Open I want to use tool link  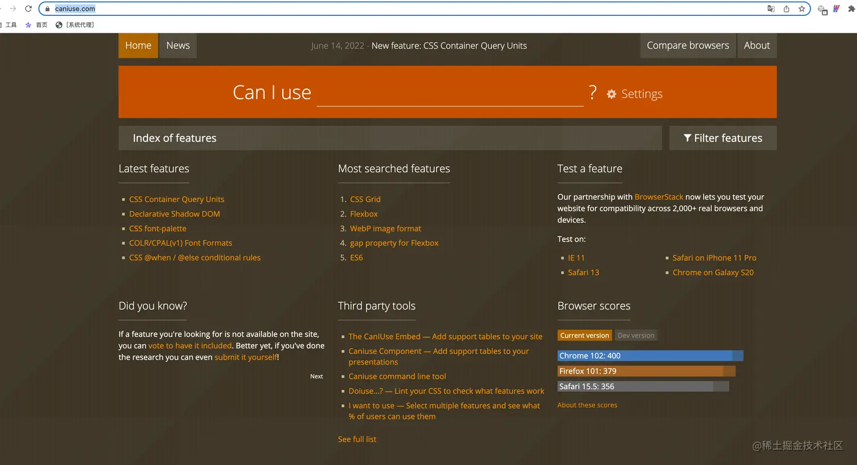coord(444,411)
